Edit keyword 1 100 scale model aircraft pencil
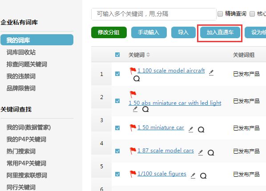266x191 pixels. pos(211,72)
